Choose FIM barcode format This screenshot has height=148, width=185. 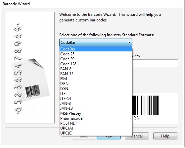(96, 79)
